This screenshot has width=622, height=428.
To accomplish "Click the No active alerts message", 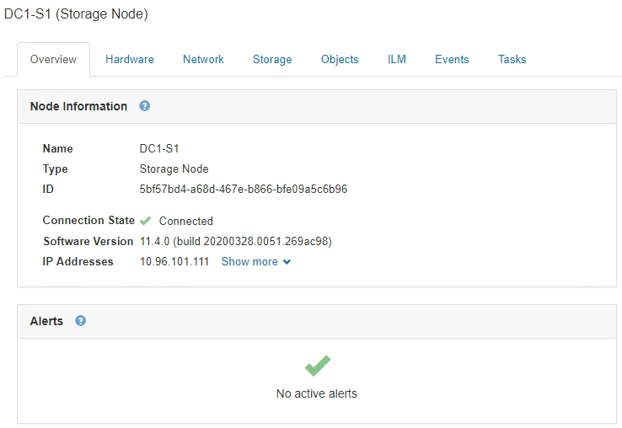I will (x=317, y=394).
